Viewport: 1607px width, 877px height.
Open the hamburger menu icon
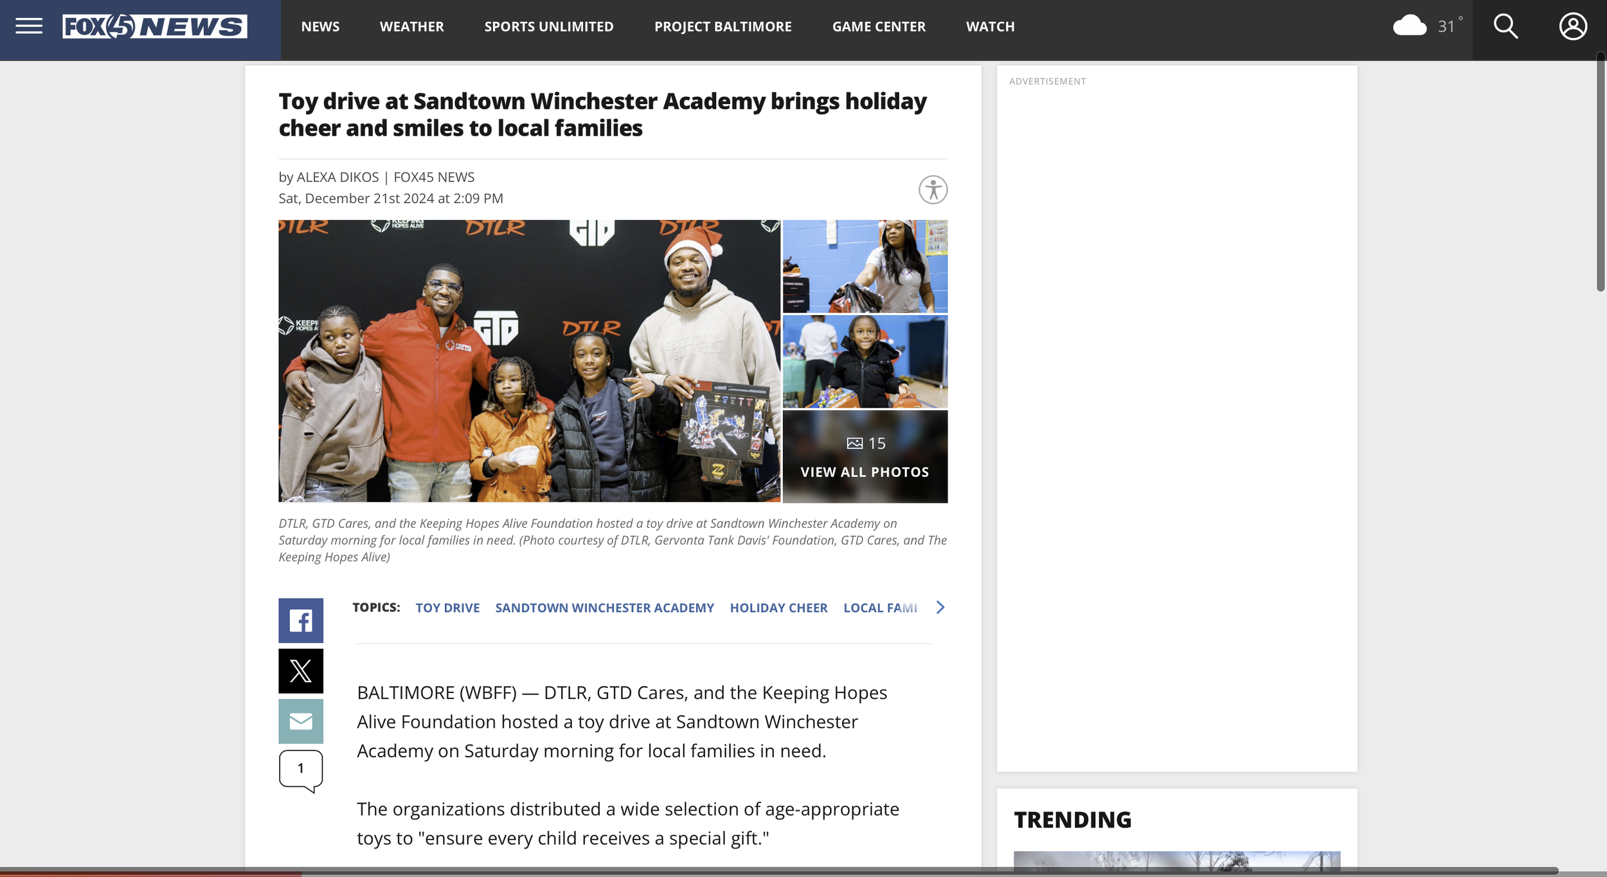coord(29,26)
